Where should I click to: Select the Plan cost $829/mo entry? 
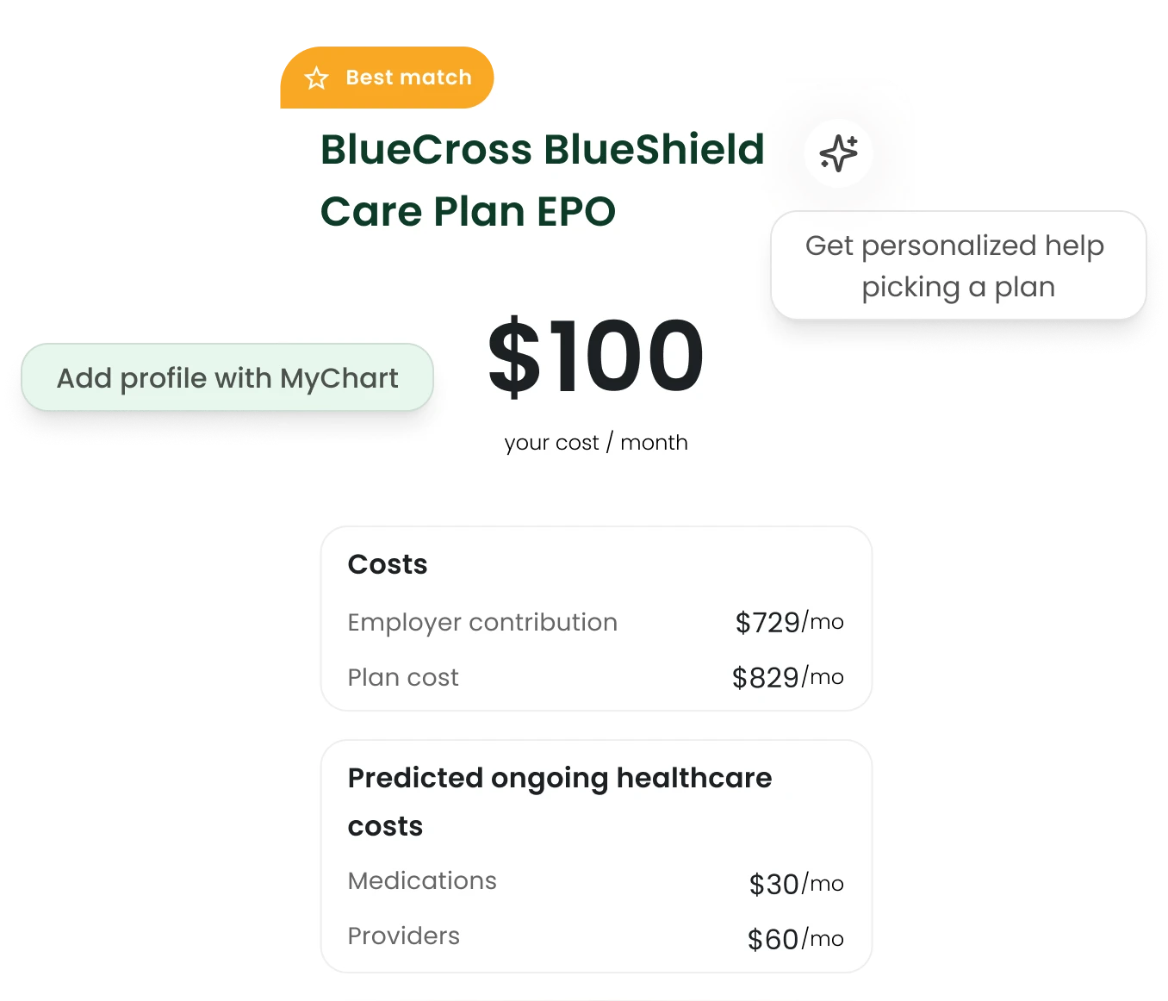click(596, 677)
